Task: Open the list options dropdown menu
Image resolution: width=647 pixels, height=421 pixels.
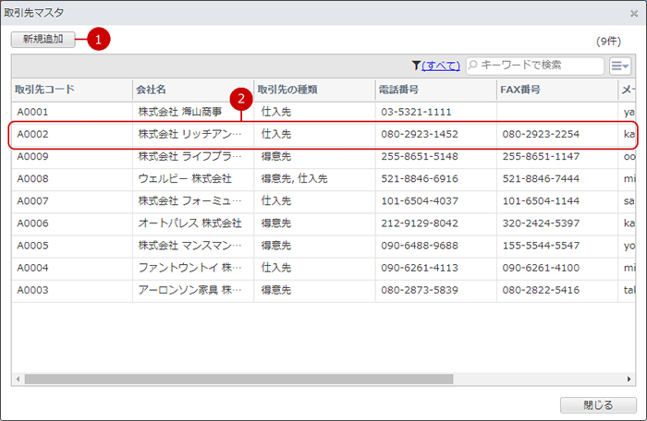Action: click(x=619, y=66)
